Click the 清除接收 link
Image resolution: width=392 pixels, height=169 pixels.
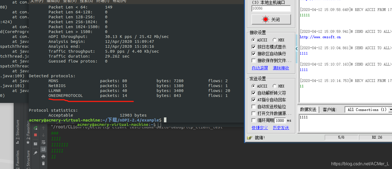(x=281, y=68)
